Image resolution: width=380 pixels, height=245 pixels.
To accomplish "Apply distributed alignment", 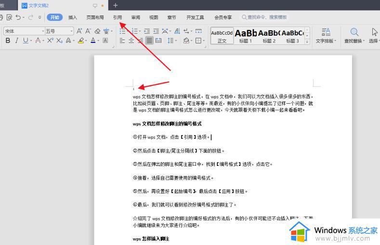I will pos(158,41).
